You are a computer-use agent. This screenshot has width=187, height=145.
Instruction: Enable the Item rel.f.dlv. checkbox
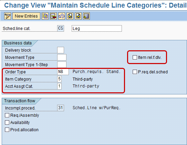click(x=135, y=58)
